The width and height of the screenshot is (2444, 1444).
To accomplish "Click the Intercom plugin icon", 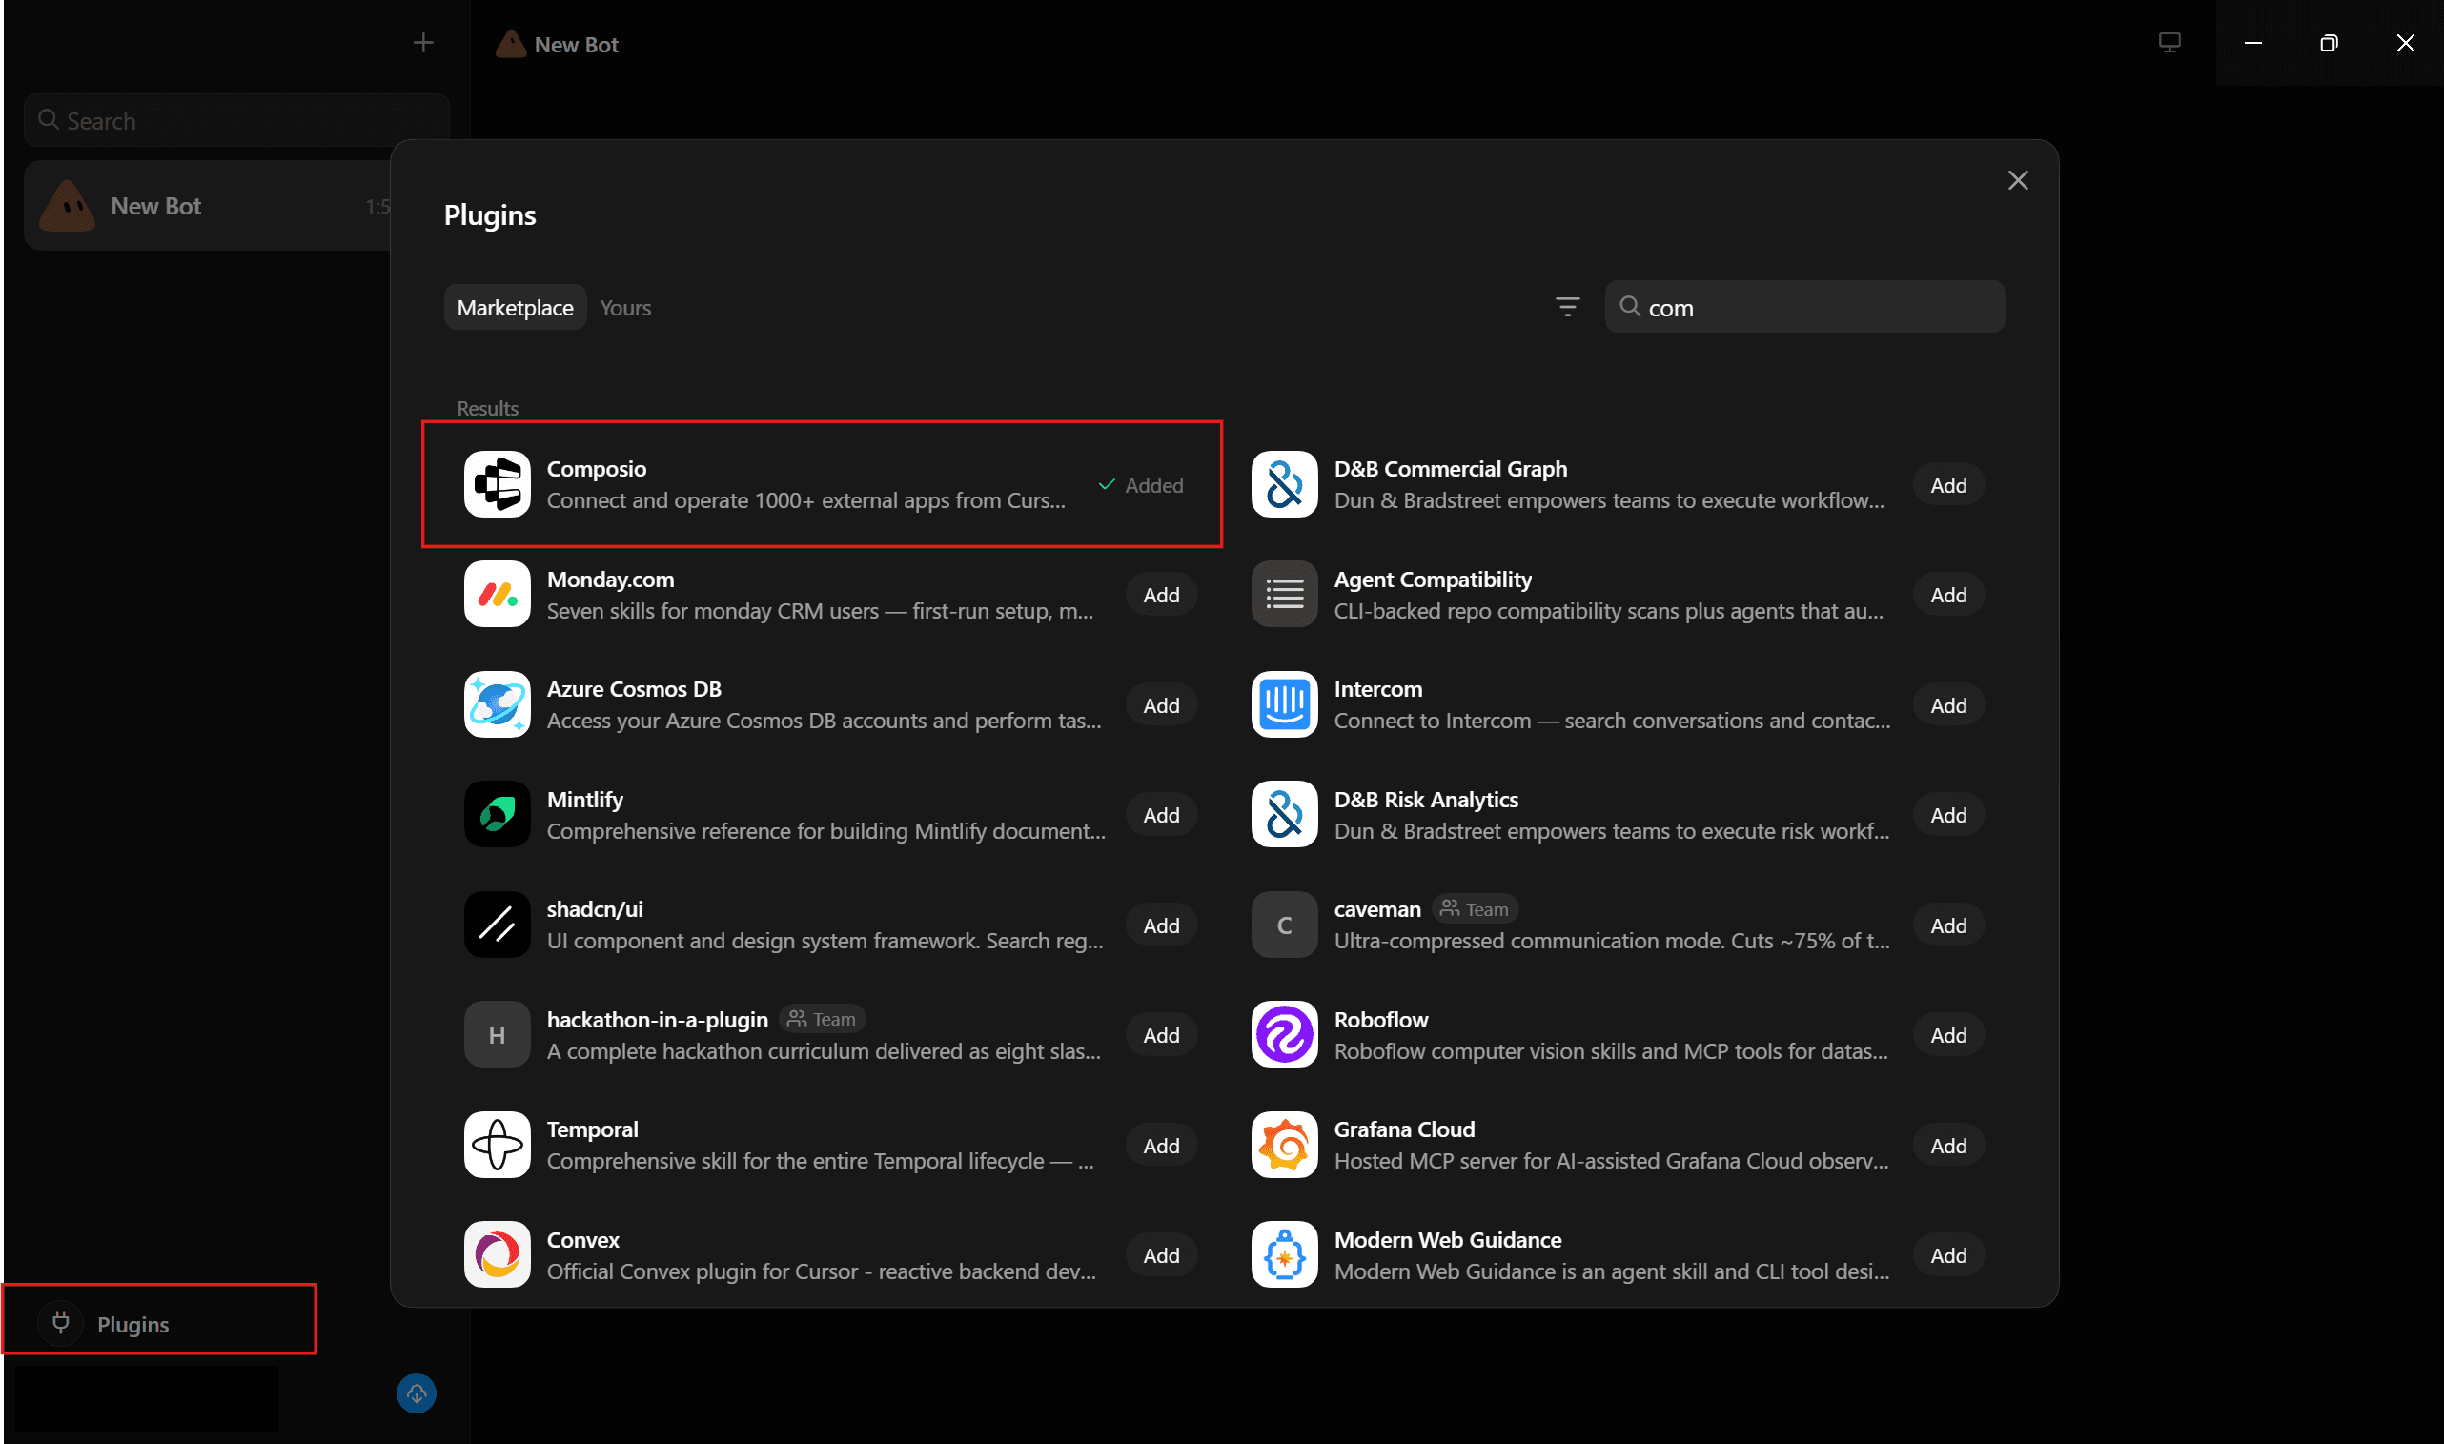I will tap(1284, 704).
